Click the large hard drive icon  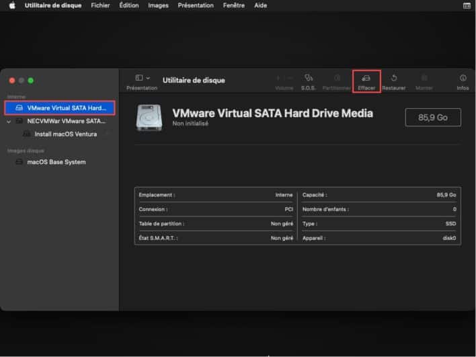click(149, 117)
